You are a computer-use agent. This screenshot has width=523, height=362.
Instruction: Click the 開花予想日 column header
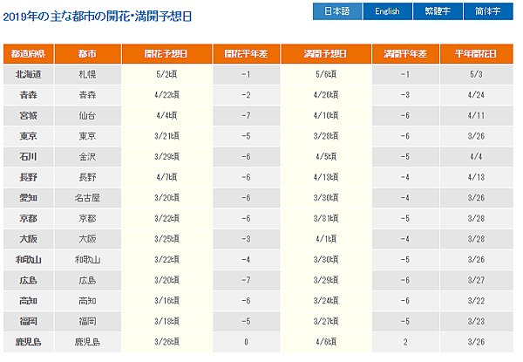pos(166,54)
